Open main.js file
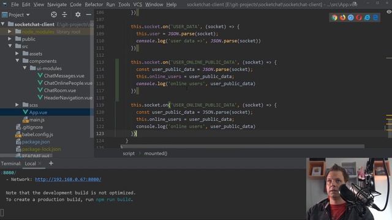392x220 pixels. (37, 120)
